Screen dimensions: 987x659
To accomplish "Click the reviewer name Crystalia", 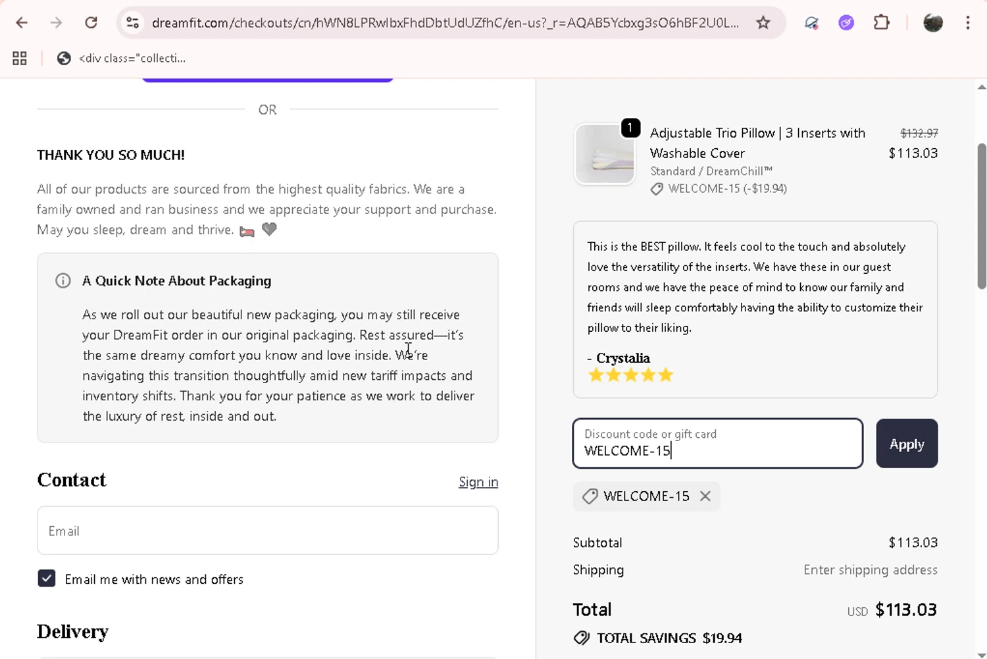I will click(623, 358).
